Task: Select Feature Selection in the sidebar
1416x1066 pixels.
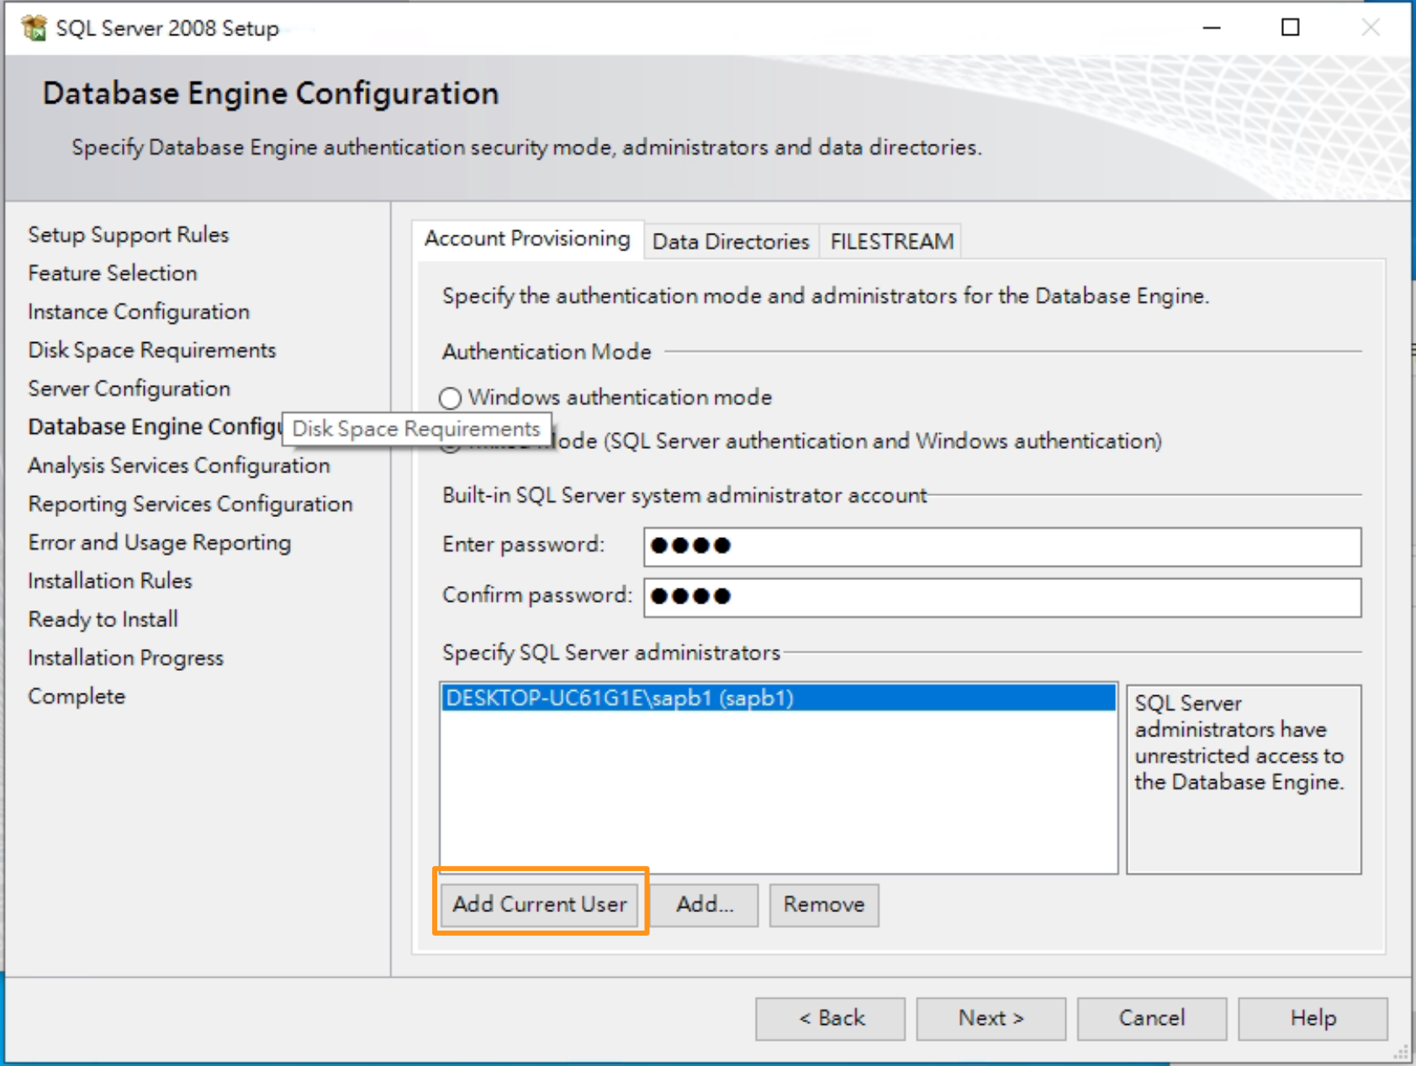Action: click(112, 273)
